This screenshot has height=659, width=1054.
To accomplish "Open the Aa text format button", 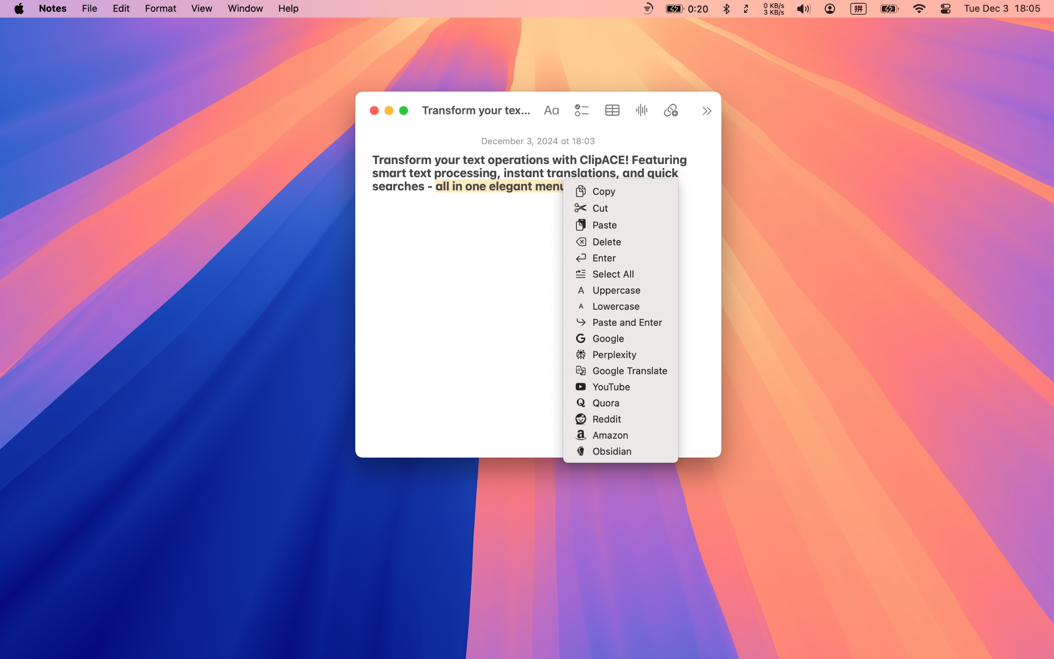I will click(551, 110).
